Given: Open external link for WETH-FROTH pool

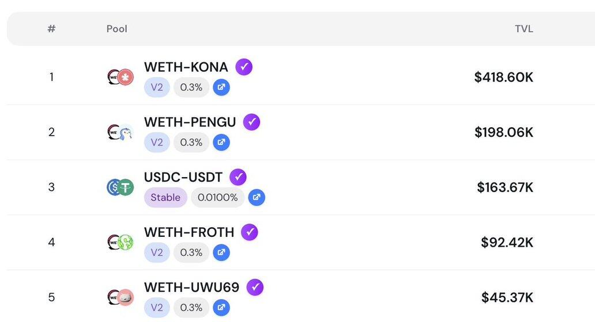Looking at the screenshot, I should [x=221, y=252].
